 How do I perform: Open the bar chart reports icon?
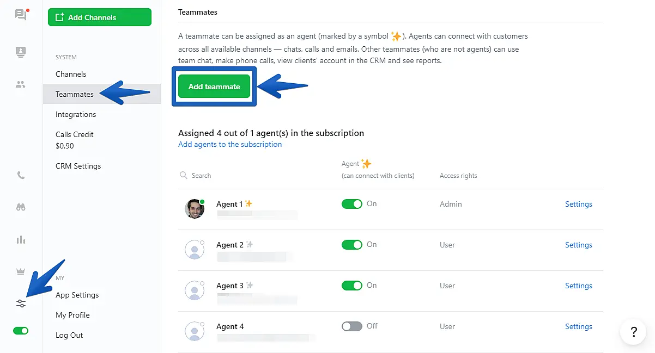click(x=21, y=240)
